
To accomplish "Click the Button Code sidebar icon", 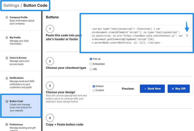I will (x=7, y=101).
